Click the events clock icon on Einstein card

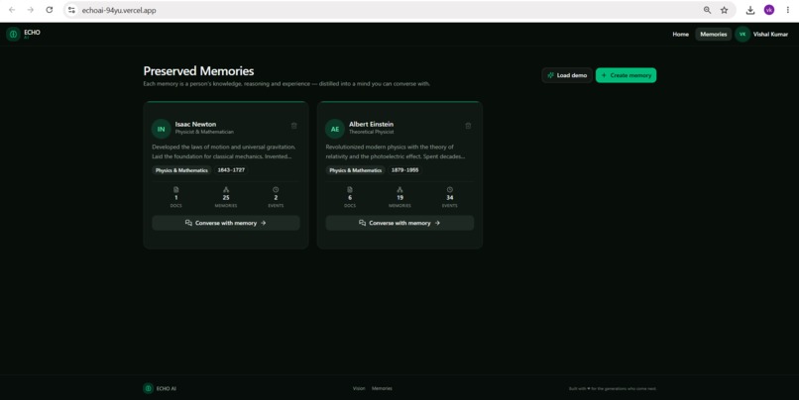449,189
